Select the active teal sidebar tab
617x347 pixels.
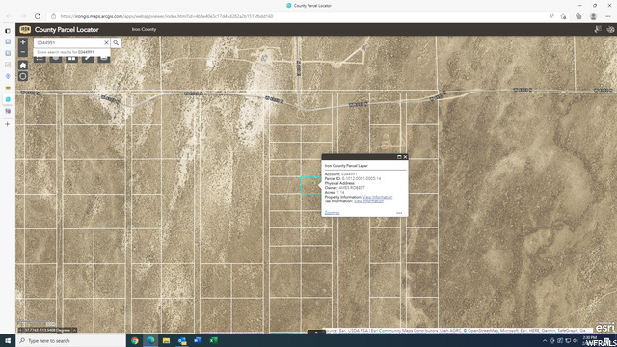(8, 99)
